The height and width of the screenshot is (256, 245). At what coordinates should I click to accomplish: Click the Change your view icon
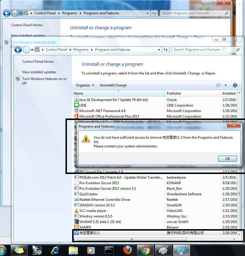pos(219,85)
